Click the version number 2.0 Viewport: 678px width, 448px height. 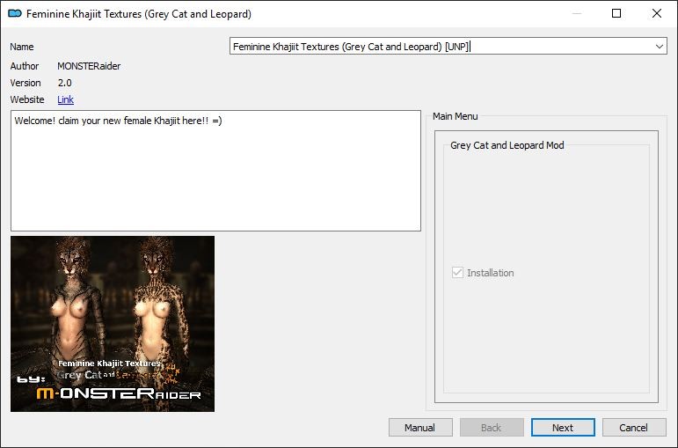[x=65, y=83]
